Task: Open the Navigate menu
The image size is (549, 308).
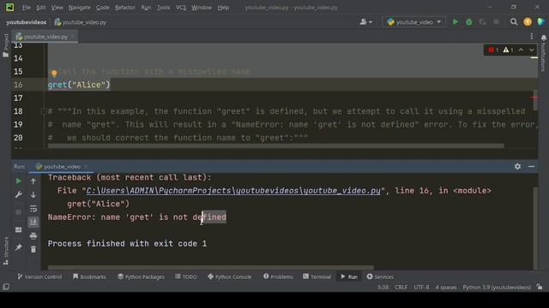Action: (79, 8)
